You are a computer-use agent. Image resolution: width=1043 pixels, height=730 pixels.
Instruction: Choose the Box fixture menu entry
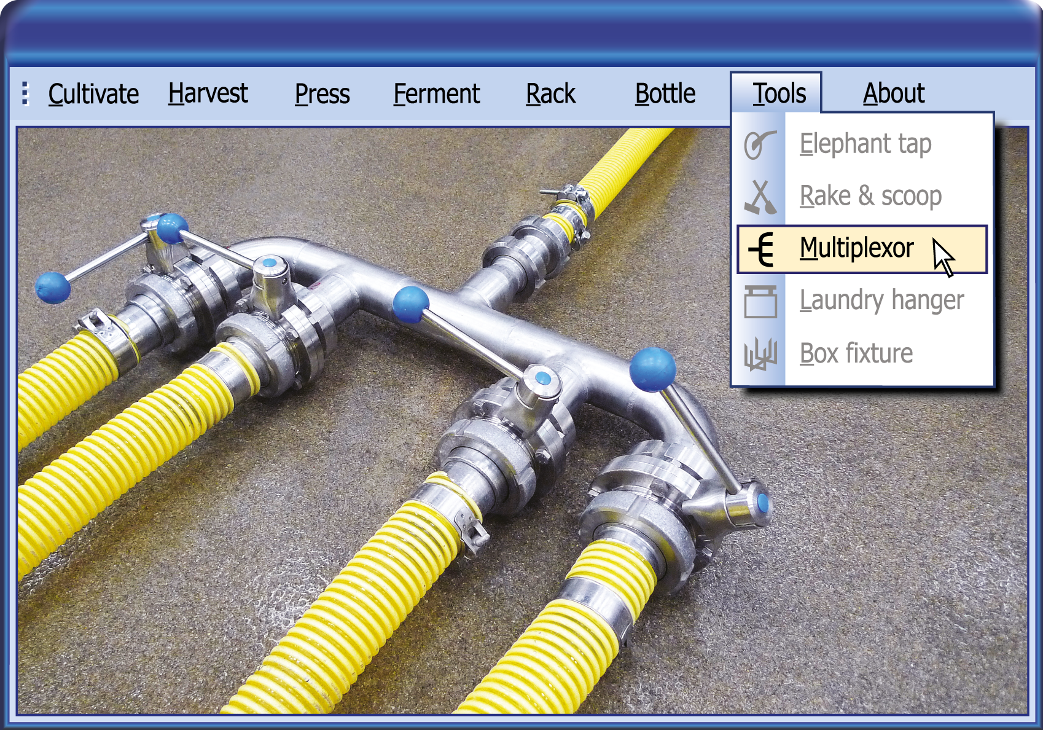click(x=862, y=354)
